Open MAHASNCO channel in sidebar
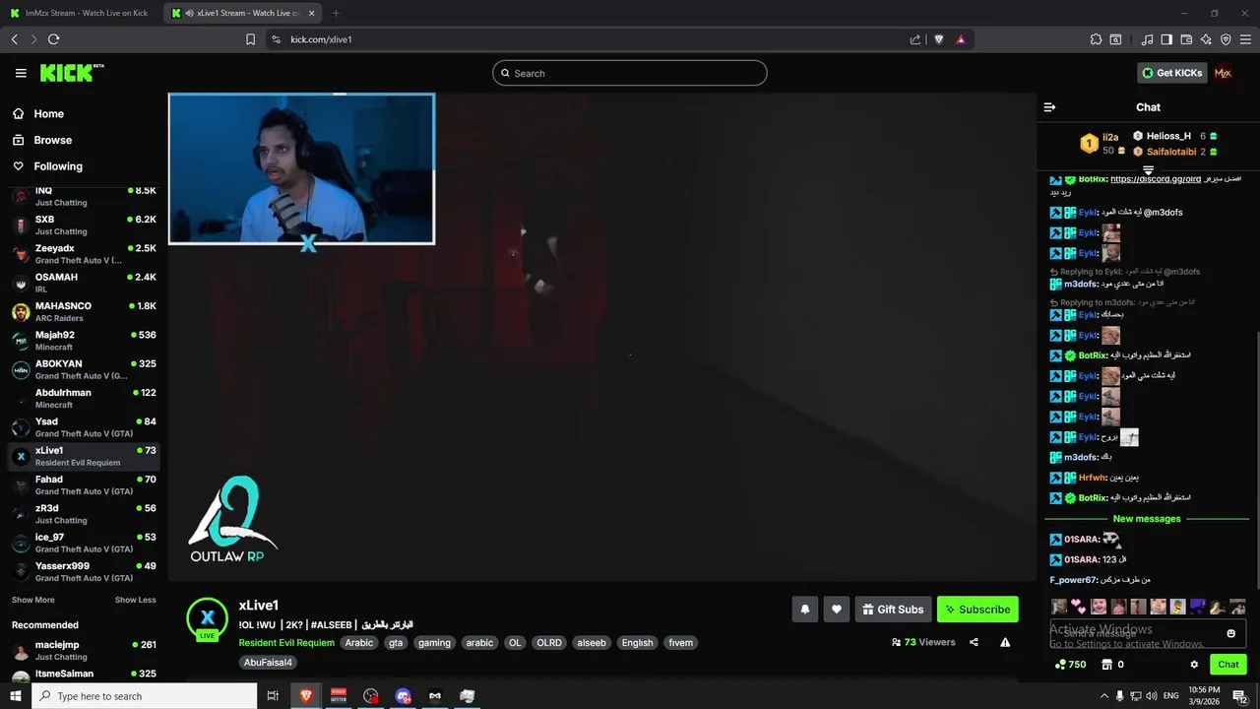Screen dimensions: 1260x709 (x=84, y=311)
